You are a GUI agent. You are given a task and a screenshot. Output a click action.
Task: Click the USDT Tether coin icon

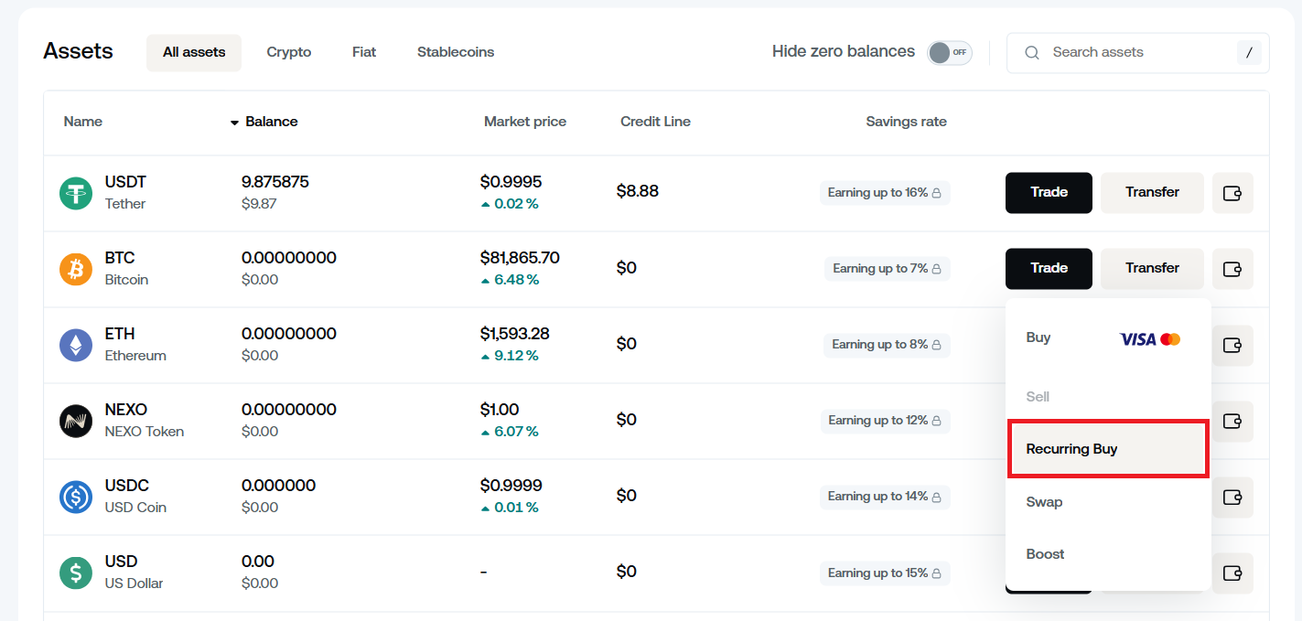[76, 193]
